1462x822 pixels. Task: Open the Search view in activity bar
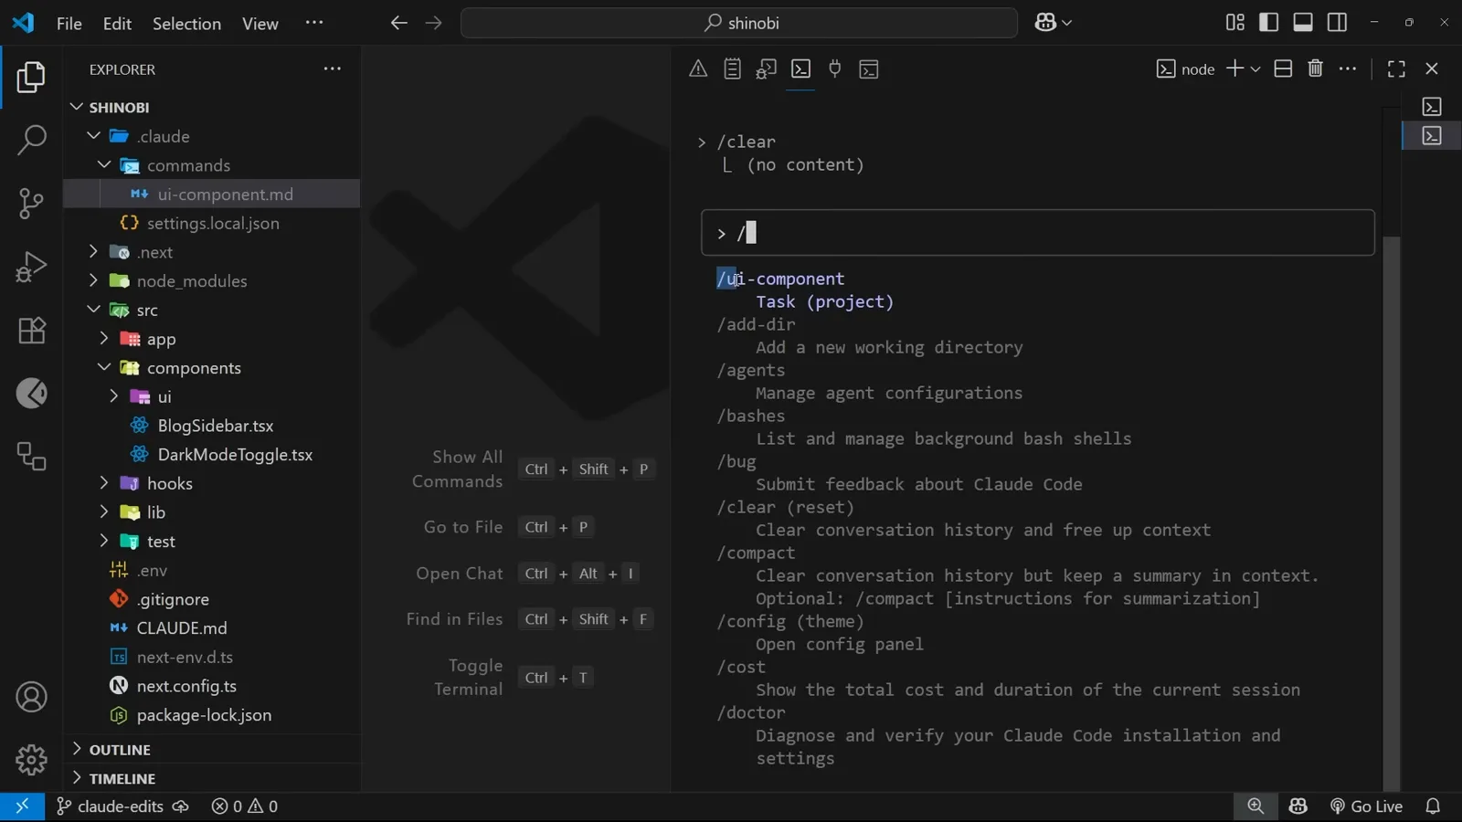[x=31, y=140]
